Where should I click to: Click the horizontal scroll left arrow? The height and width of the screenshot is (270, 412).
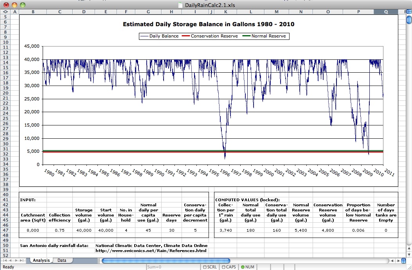pos(392,261)
